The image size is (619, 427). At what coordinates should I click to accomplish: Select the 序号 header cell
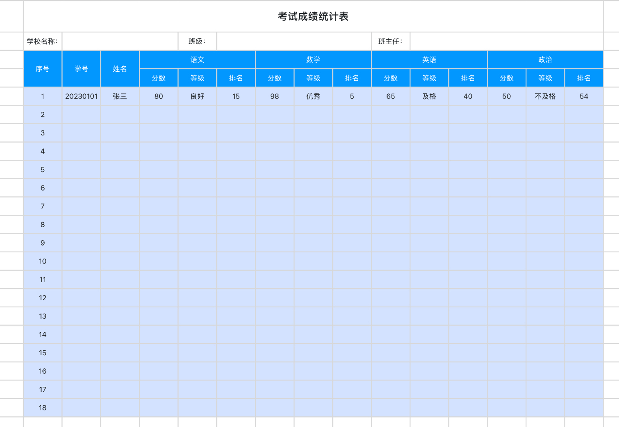(43, 69)
